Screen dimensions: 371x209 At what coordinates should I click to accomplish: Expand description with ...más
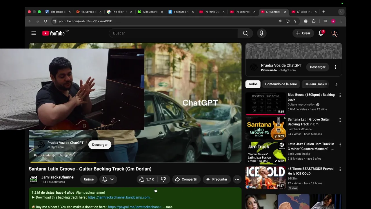(168, 207)
